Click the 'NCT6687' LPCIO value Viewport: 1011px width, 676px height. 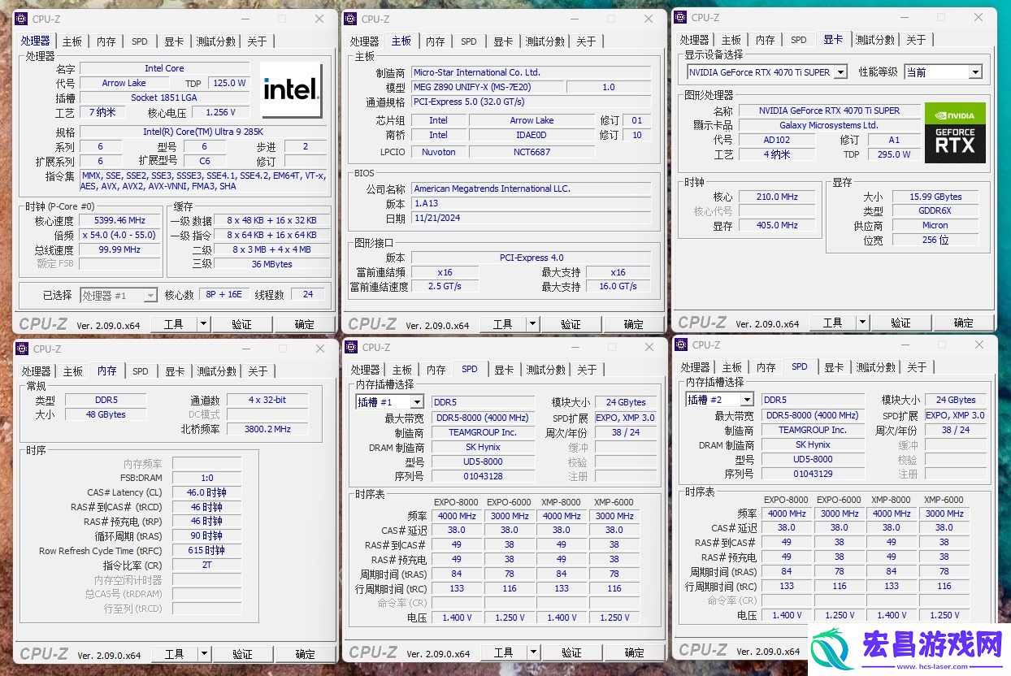coord(532,151)
